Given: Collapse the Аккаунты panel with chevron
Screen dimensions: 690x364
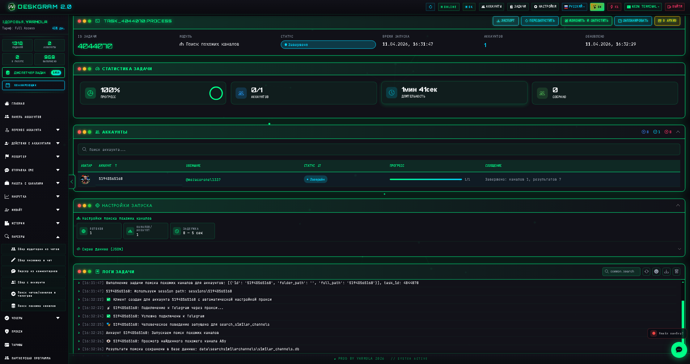Looking at the screenshot, I should (678, 132).
